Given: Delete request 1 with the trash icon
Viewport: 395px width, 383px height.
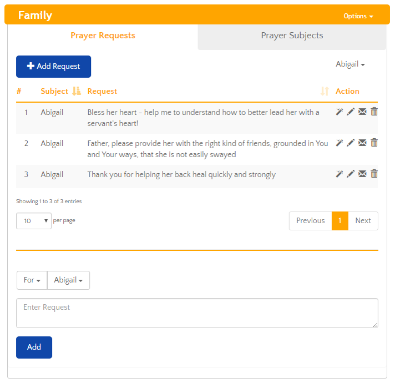Looking at the screenshot, I should click(374, 112).
